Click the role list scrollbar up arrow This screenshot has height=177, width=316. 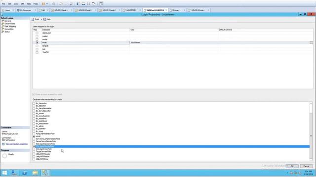tap(311, 104)
